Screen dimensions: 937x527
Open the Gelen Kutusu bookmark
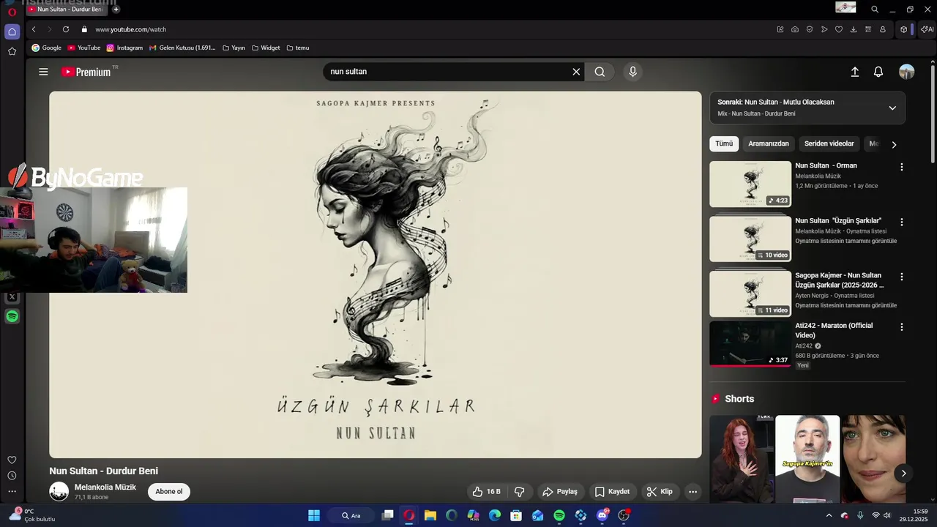182,48
